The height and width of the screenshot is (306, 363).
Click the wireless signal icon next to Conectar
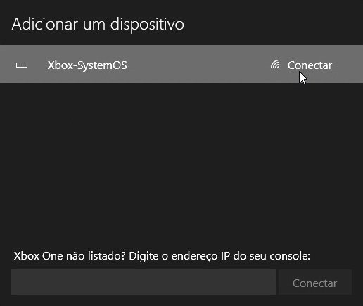275,65
